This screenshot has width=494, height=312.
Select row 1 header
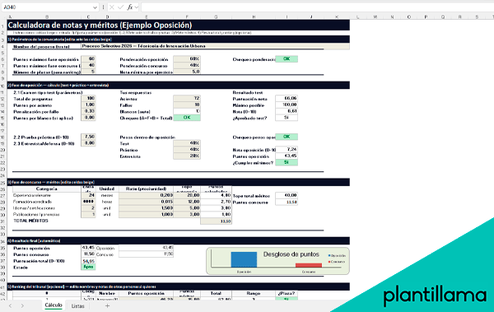[2, 26]
